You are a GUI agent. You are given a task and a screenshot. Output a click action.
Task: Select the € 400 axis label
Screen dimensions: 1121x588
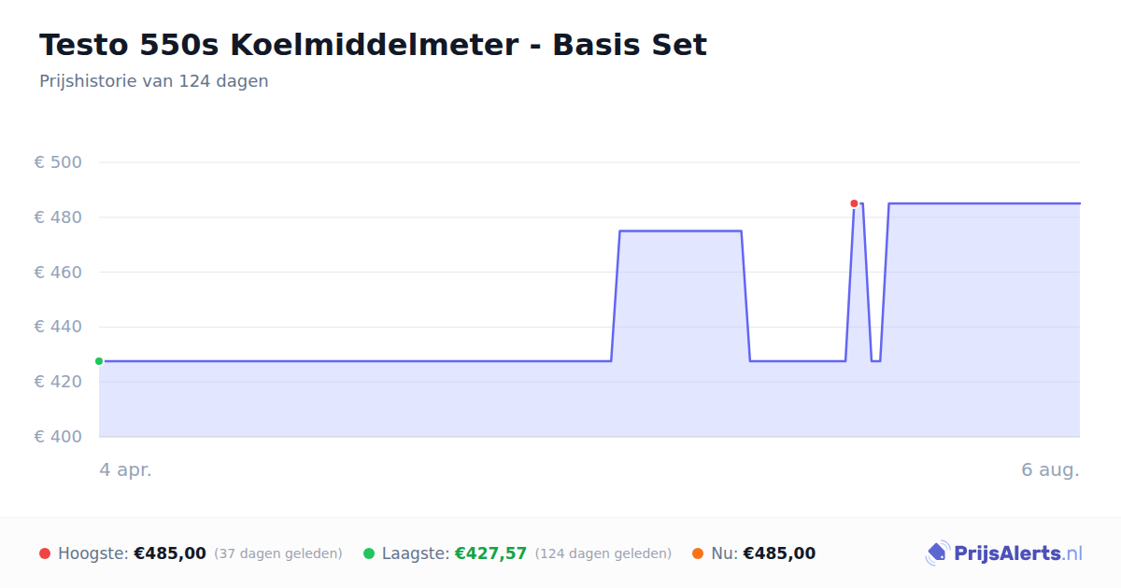pos(59,437)
